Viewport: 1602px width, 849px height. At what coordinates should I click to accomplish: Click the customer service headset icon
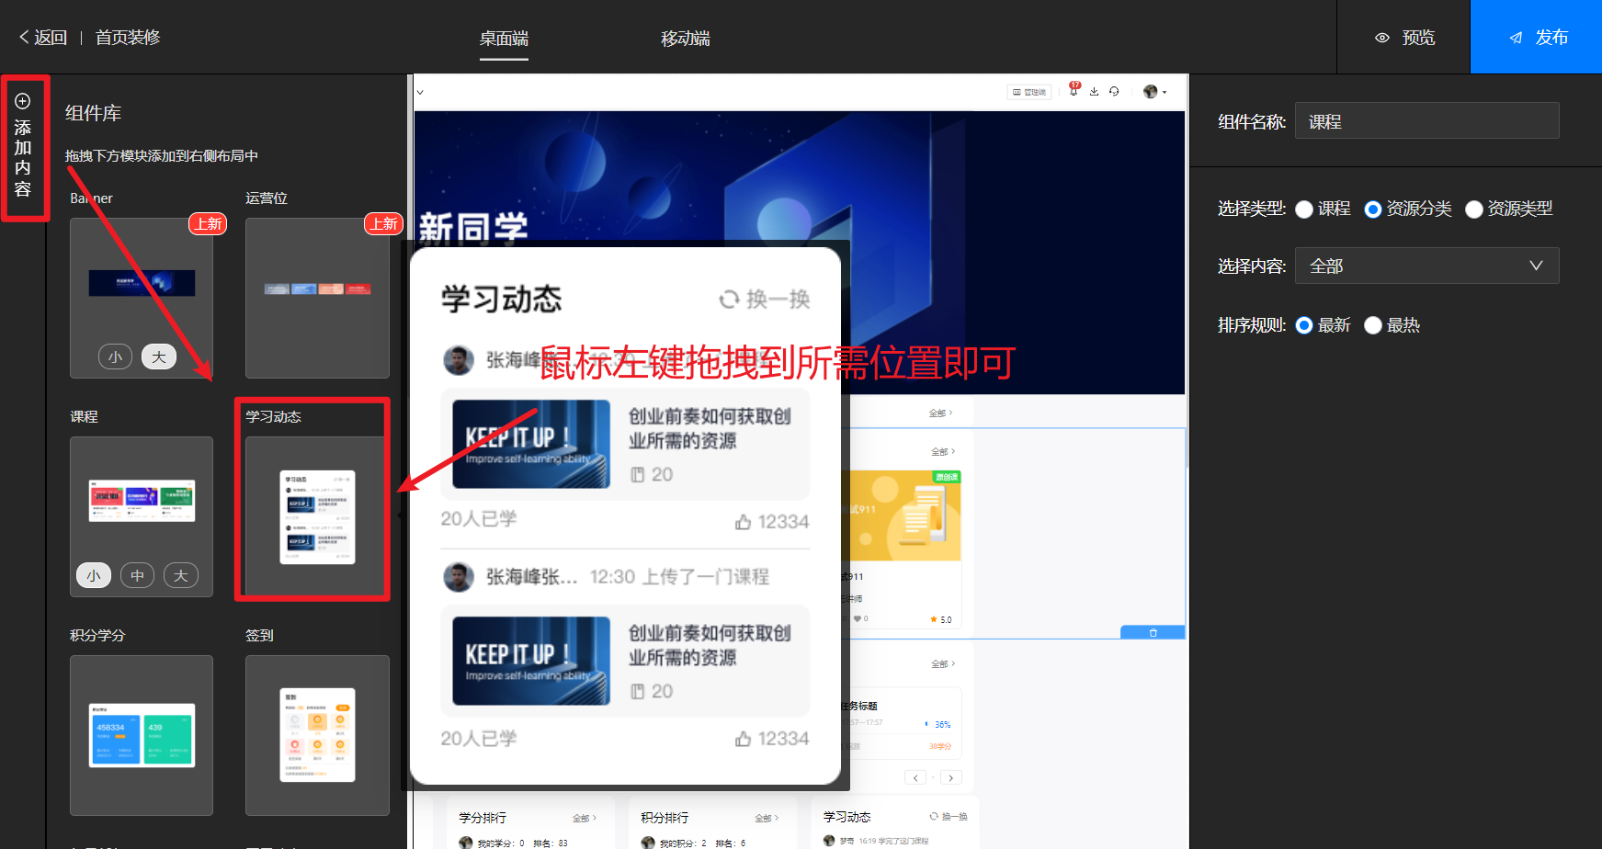point(1114,92)
